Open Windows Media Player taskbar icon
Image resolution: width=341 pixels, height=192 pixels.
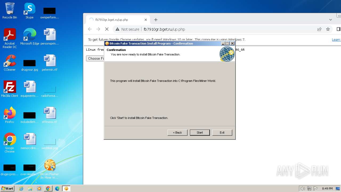(39, 189)
